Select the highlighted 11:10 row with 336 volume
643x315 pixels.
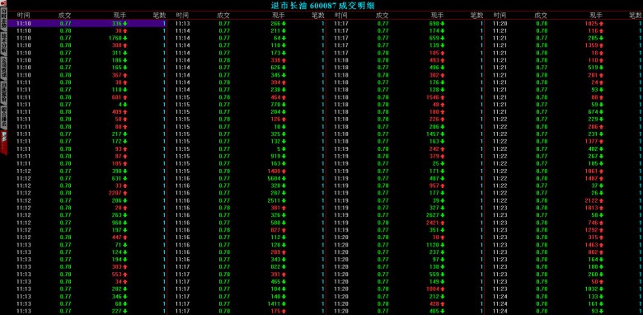click(87, 23)
